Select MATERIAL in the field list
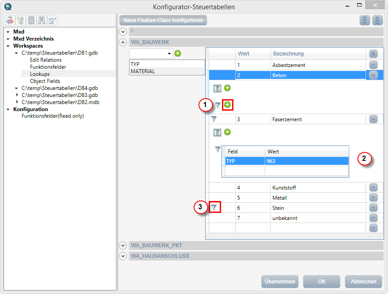This screenshot has height=294, width=388. coord(143,71)
